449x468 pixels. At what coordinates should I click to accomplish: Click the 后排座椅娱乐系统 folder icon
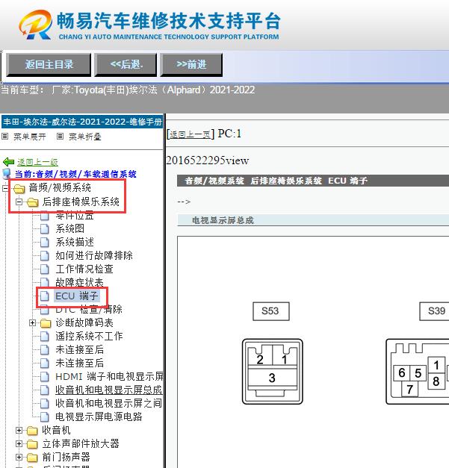point(33,202)
